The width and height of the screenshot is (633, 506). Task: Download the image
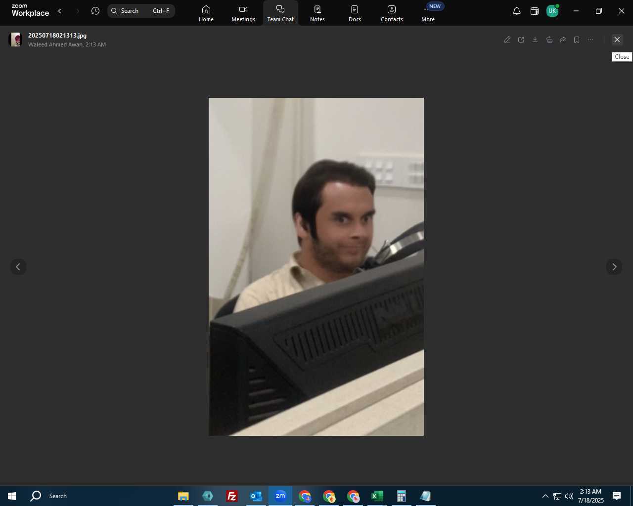tap(535, 40)
